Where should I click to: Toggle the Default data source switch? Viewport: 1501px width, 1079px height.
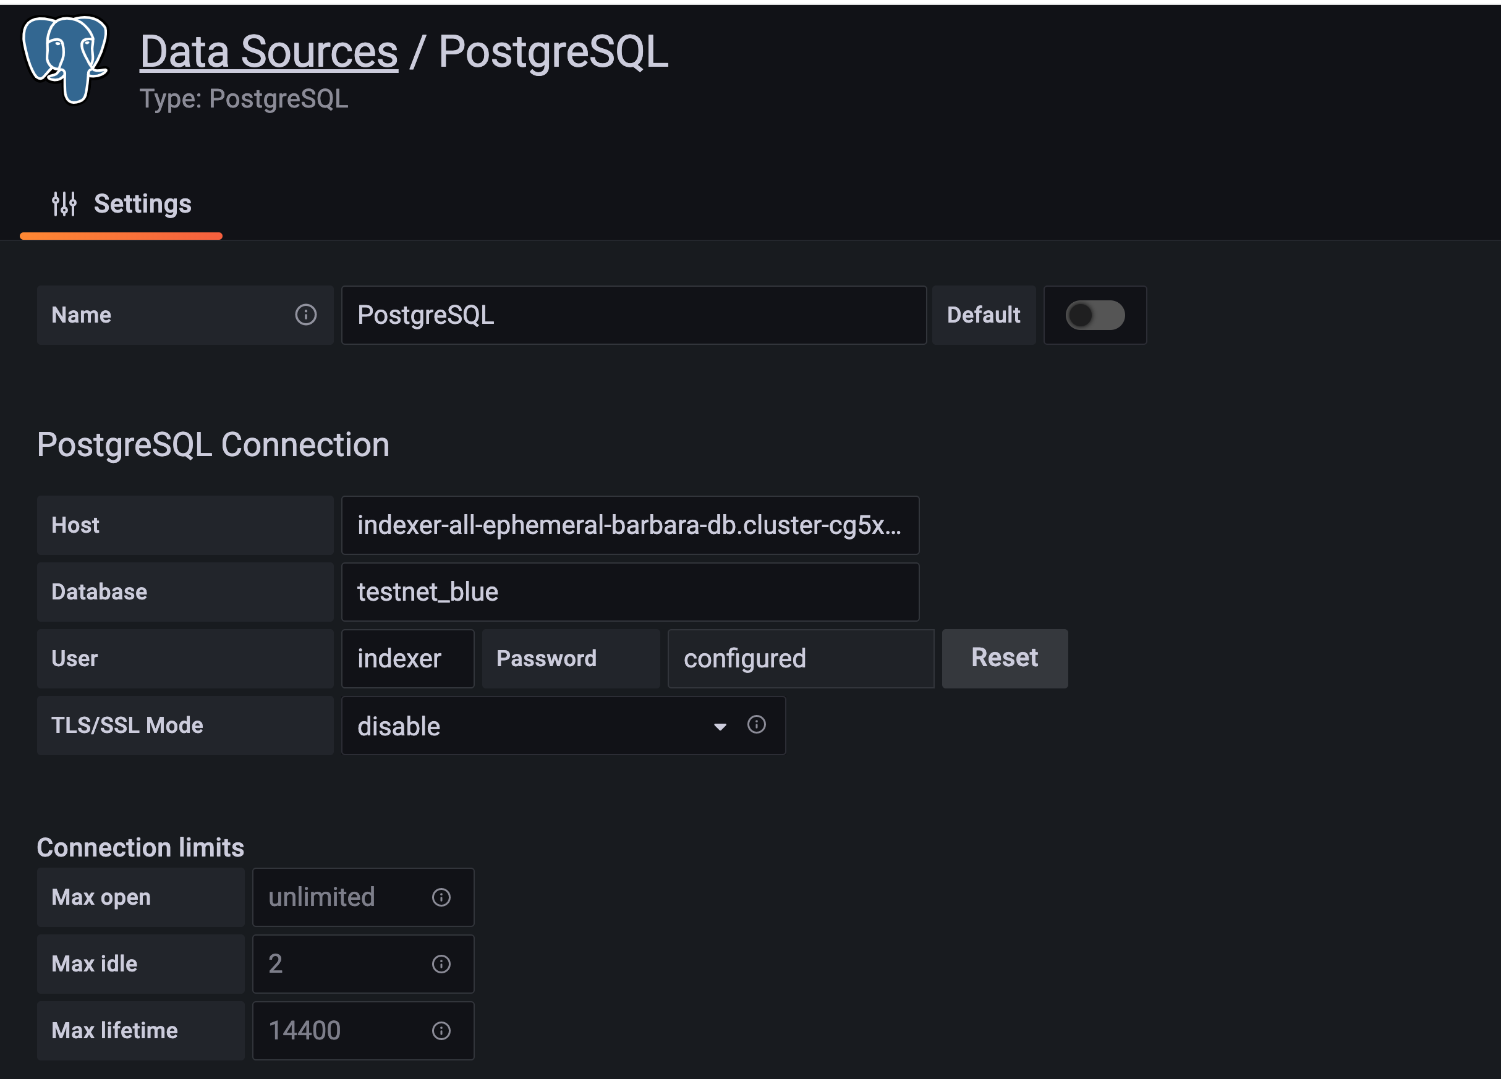point(1095,315)
